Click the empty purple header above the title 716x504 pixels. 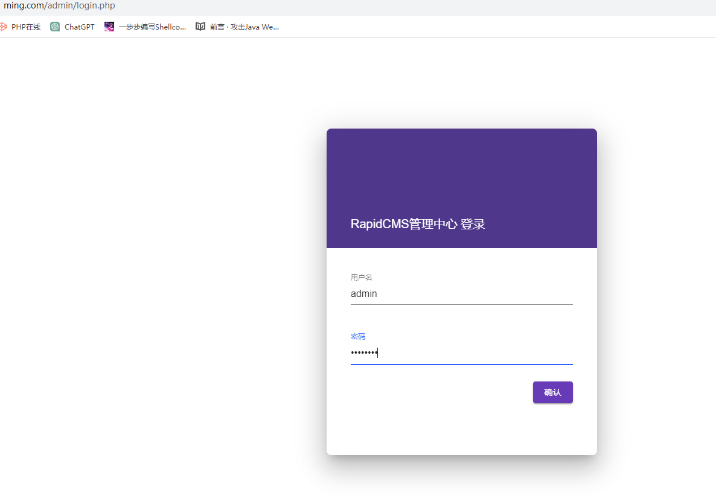(461, 169)
